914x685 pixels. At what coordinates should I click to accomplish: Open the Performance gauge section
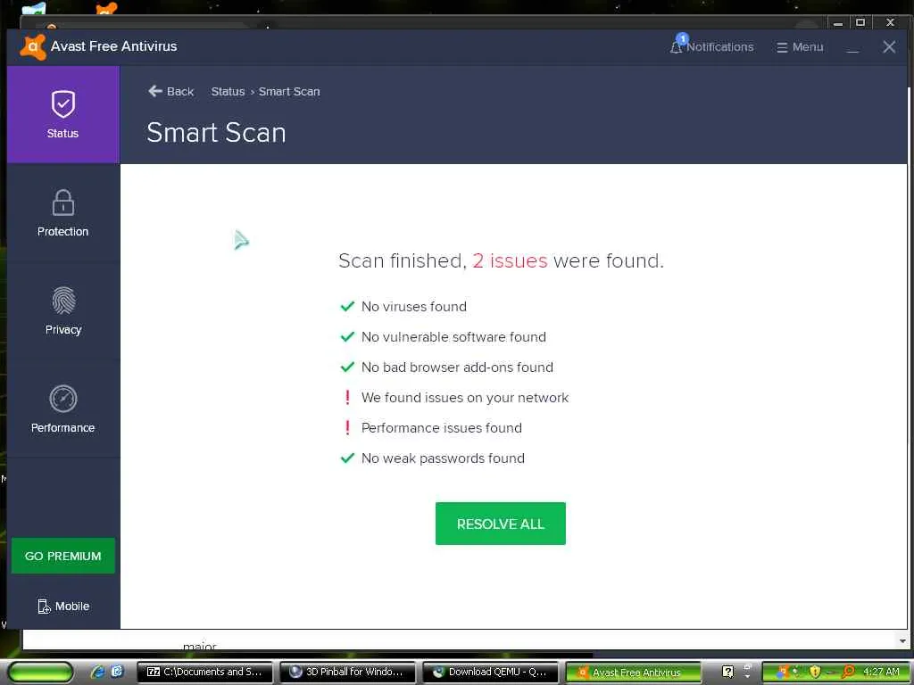click(63, 409)
